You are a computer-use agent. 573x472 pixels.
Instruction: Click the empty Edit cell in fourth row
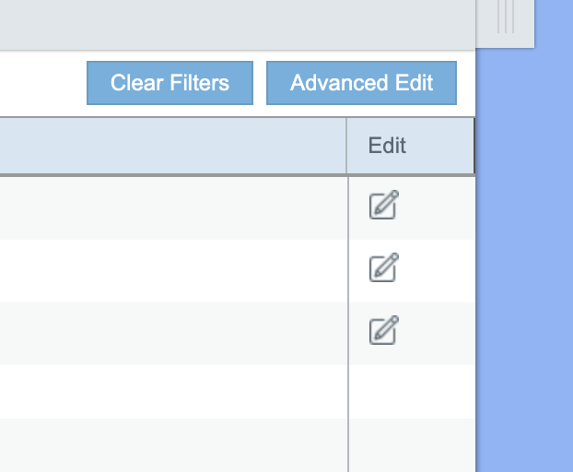click(x=411, y=391)
